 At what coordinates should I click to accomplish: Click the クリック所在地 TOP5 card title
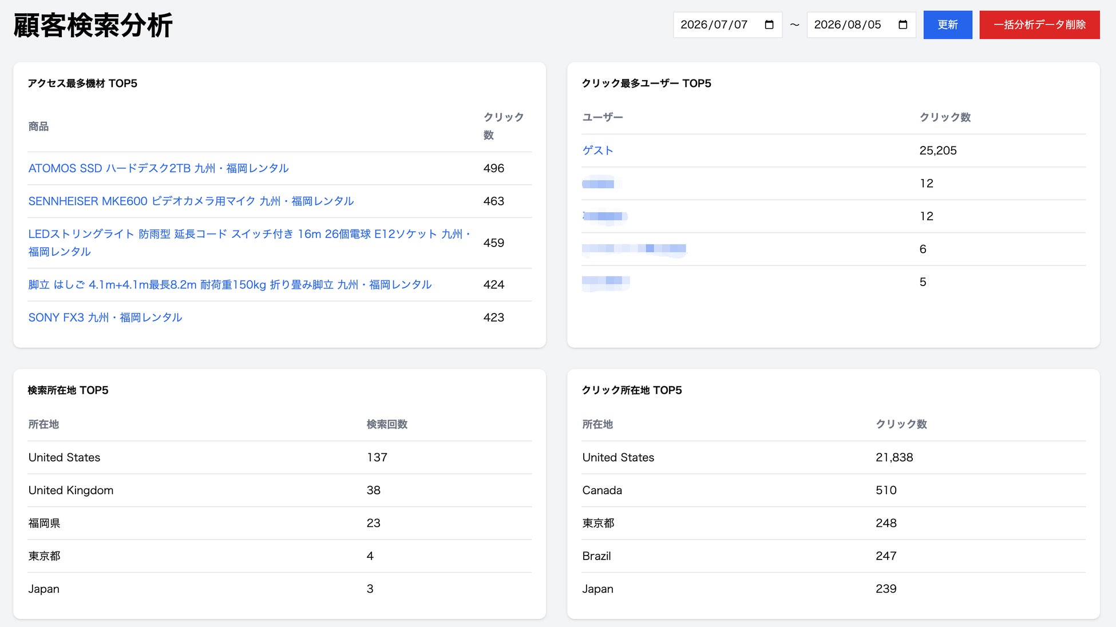632,390
